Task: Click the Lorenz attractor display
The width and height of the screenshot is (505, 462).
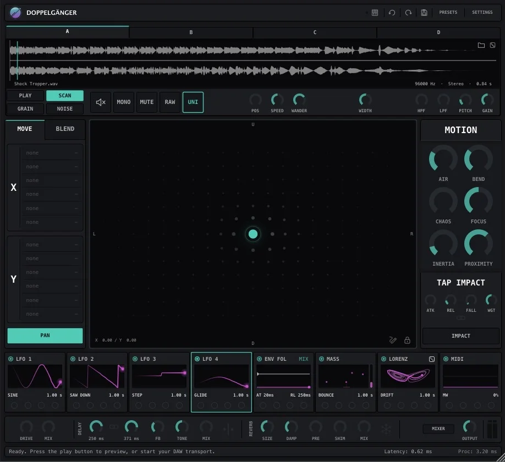Action: coord(408,376)
